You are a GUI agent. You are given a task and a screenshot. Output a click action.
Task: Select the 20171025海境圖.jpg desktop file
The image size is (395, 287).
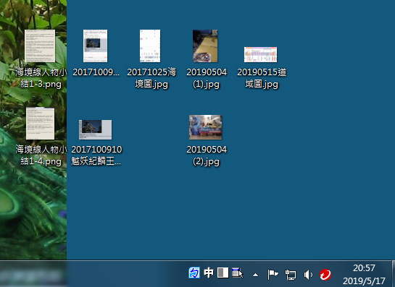click(x=150, y=46)
